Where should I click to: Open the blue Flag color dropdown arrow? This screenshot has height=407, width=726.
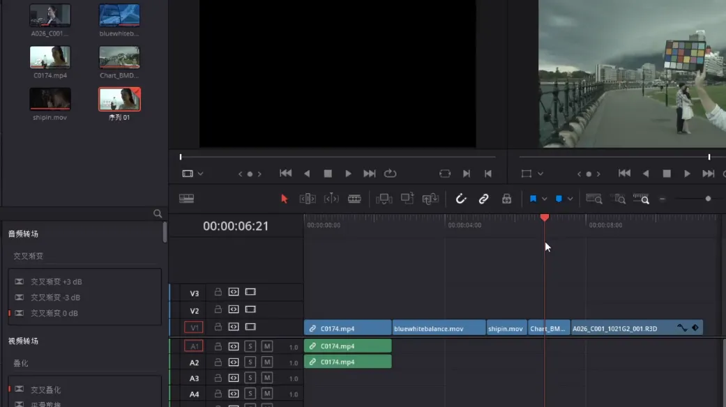click(545, 199)
